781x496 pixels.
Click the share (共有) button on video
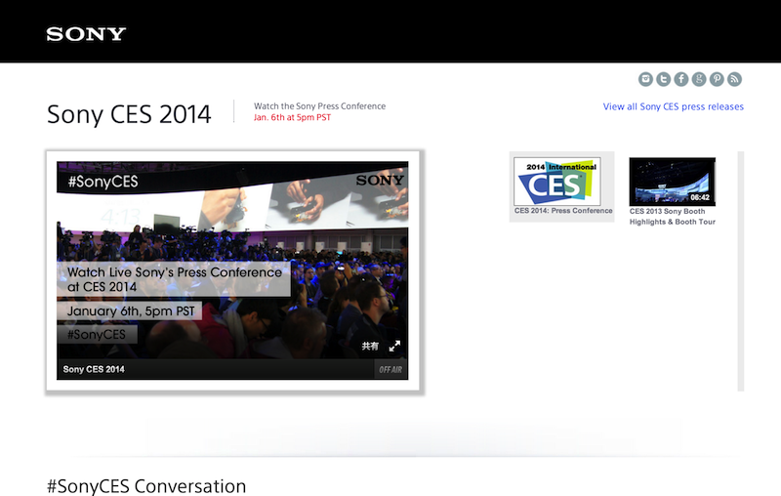pos(370,346)
